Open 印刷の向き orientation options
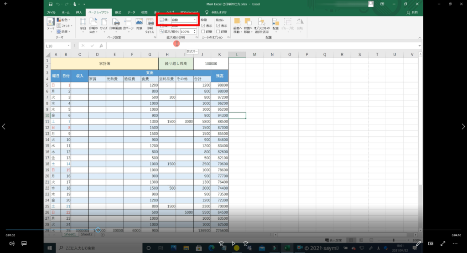Screen dimensions: 467x253 (x=93, y=25)
